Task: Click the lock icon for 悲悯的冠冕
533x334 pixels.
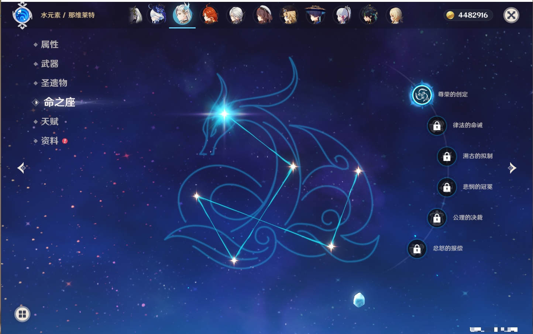Action: 447,187
